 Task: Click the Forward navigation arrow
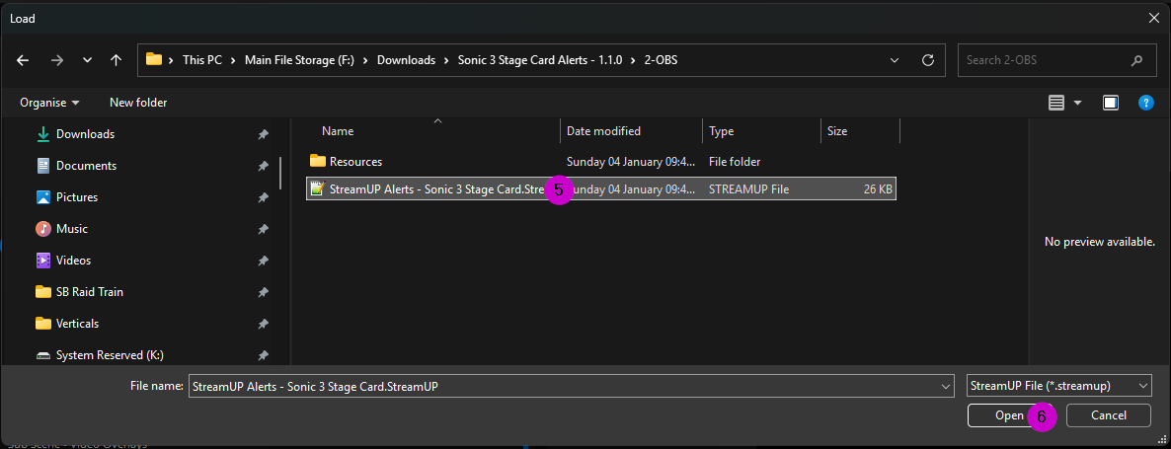pos(56,60)
